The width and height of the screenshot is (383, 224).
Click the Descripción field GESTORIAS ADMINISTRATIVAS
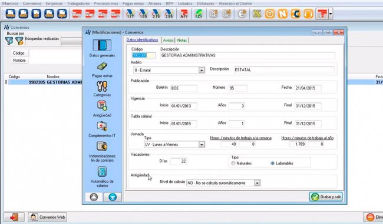(247, 56)
